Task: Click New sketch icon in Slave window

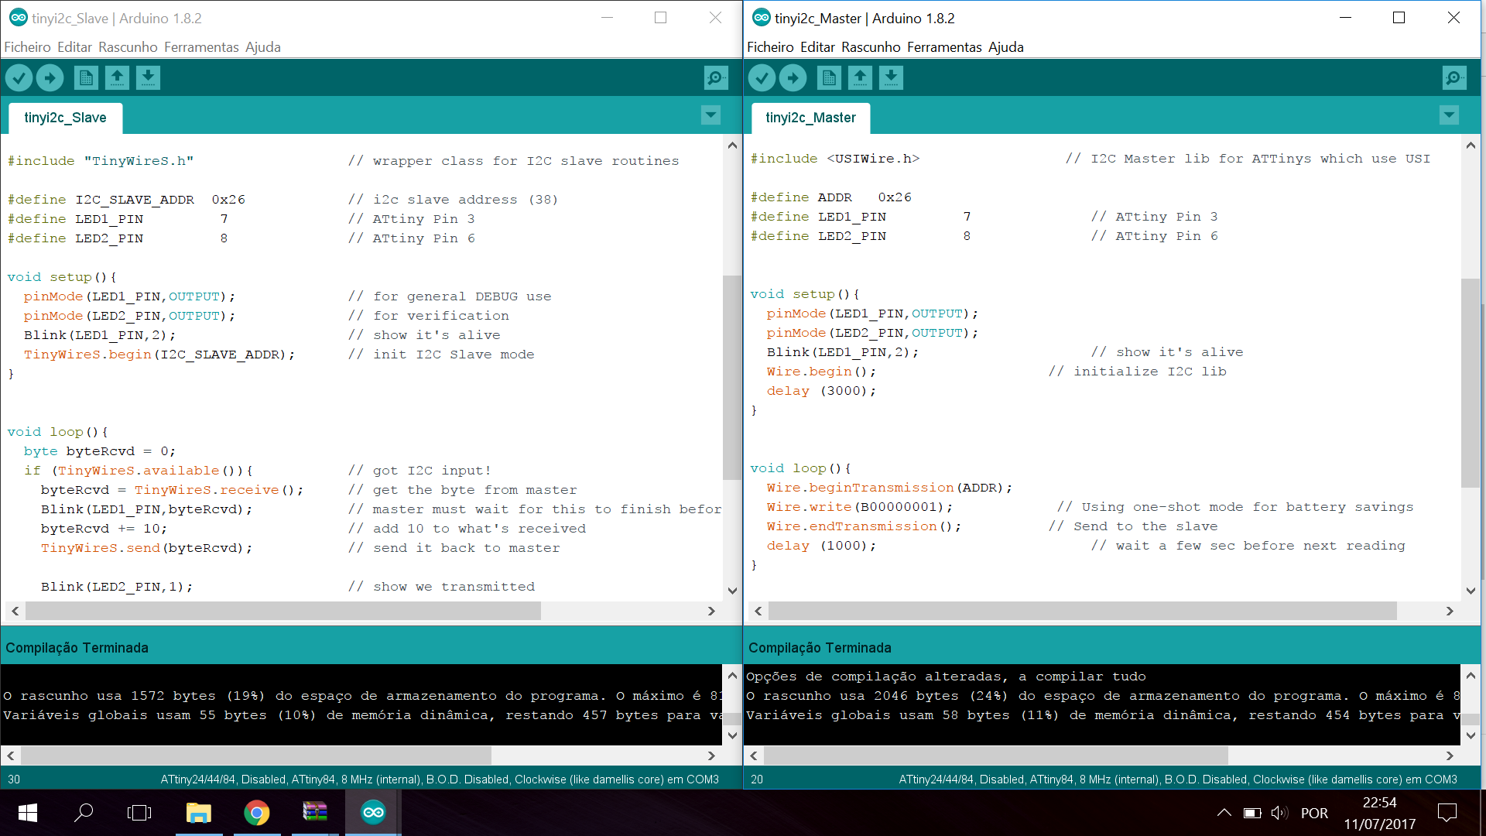Action: tap(86, 77)
